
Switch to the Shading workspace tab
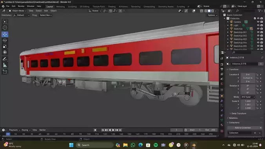coord(112,7)
